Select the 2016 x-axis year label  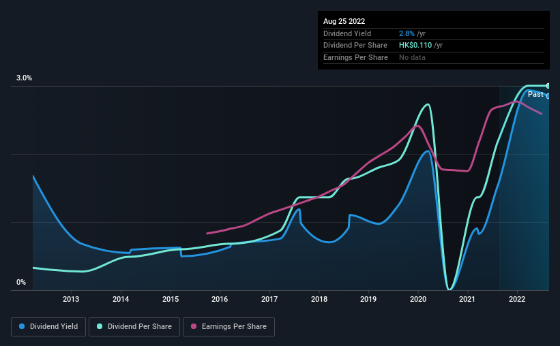coord(220,299)
